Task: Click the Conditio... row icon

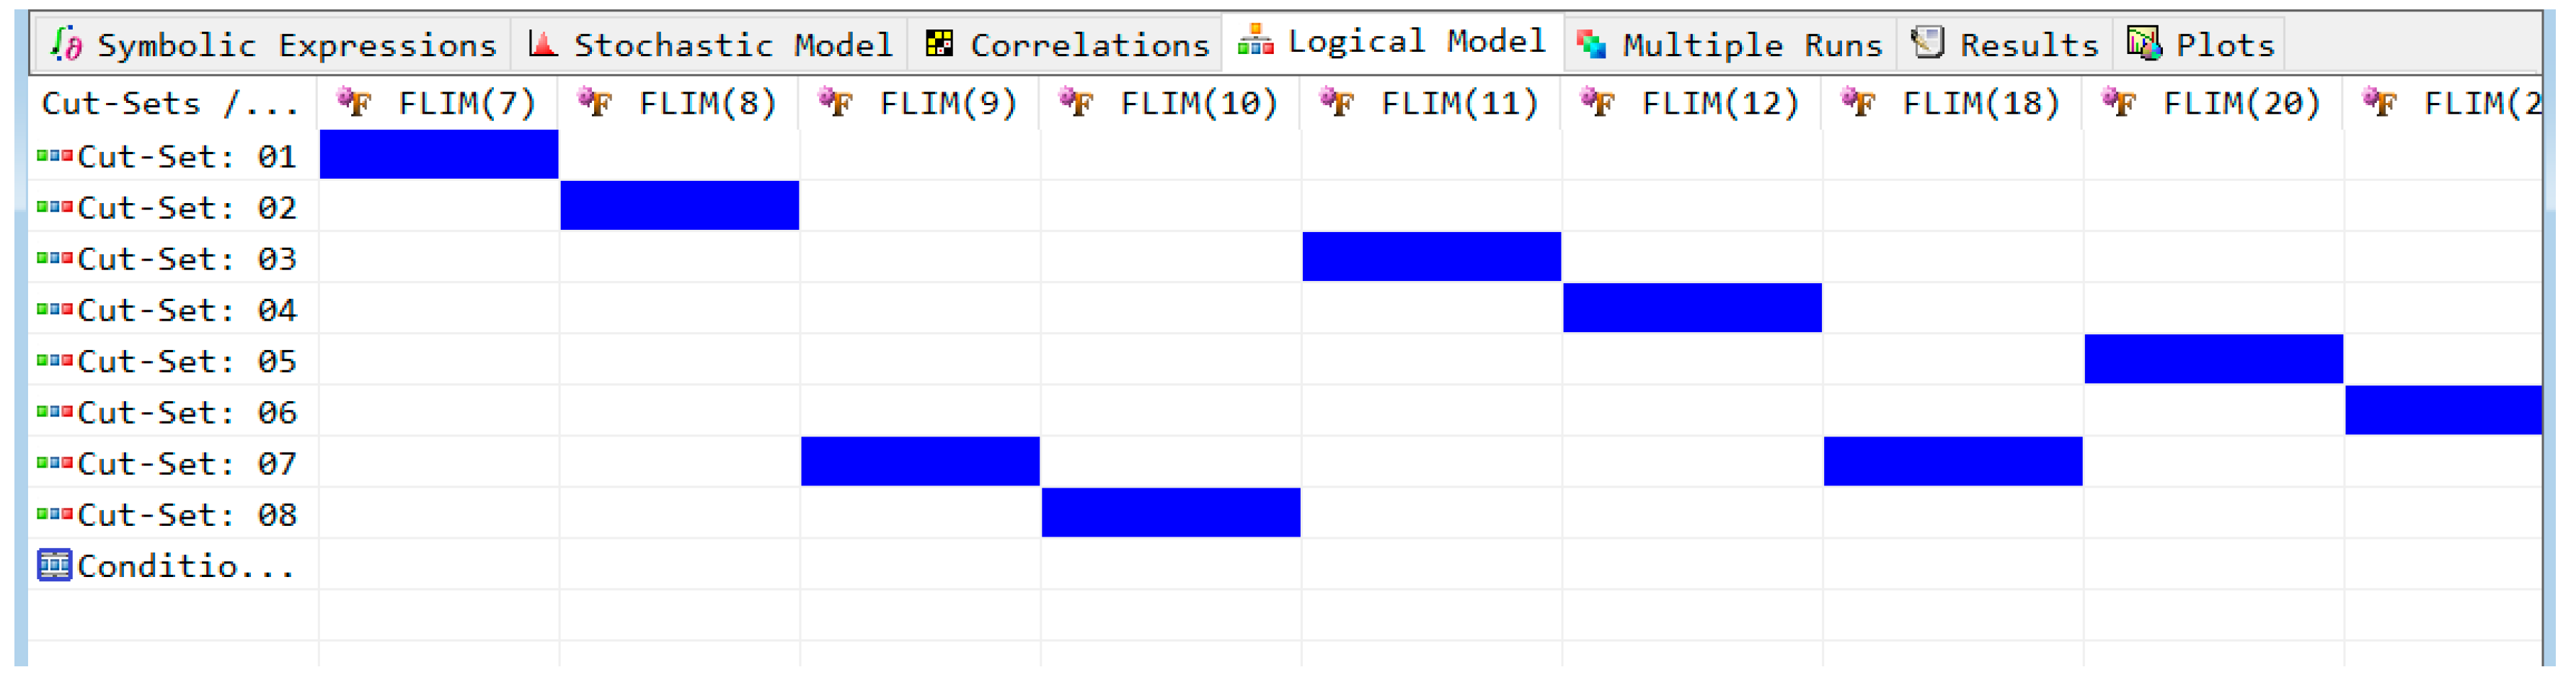Action: pos(54,565)
